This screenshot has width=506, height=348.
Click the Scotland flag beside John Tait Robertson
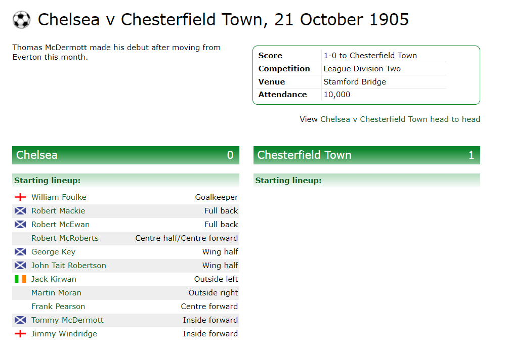20,266
